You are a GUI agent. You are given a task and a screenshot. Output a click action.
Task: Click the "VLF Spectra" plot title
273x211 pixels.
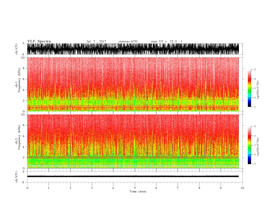[x=39, y=41]
